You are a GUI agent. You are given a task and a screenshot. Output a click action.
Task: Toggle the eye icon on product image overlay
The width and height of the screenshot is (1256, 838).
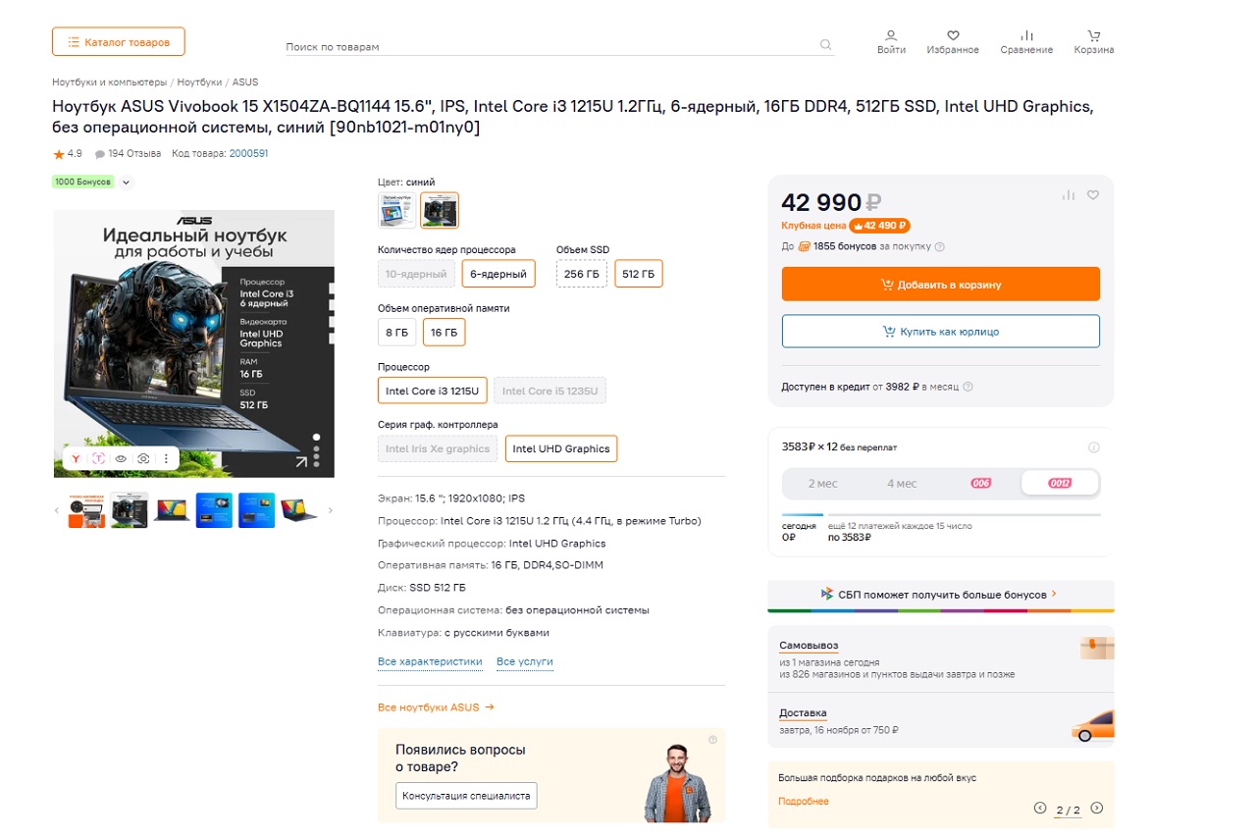coord(120,458)
